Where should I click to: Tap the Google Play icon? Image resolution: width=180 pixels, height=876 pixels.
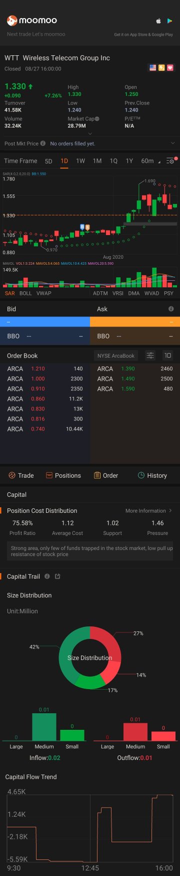coord(170,21)
